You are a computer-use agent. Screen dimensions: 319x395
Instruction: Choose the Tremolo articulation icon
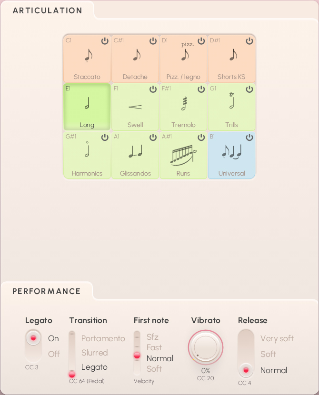183,104
